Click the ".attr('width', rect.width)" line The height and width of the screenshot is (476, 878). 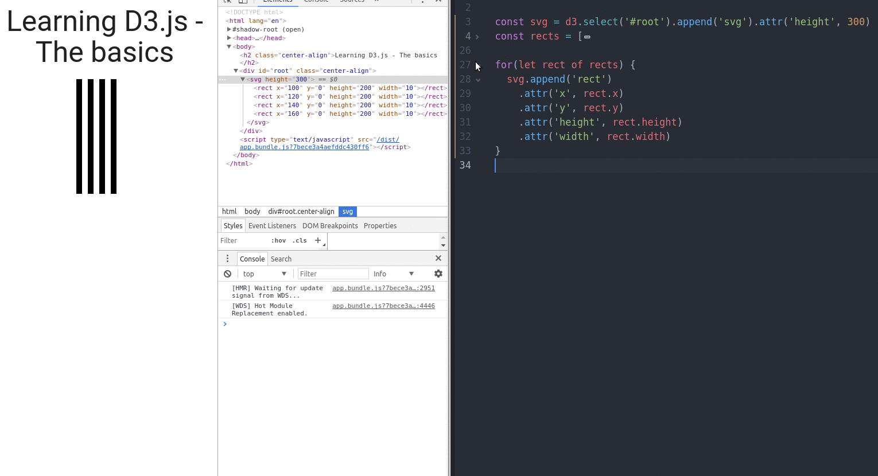595,136
